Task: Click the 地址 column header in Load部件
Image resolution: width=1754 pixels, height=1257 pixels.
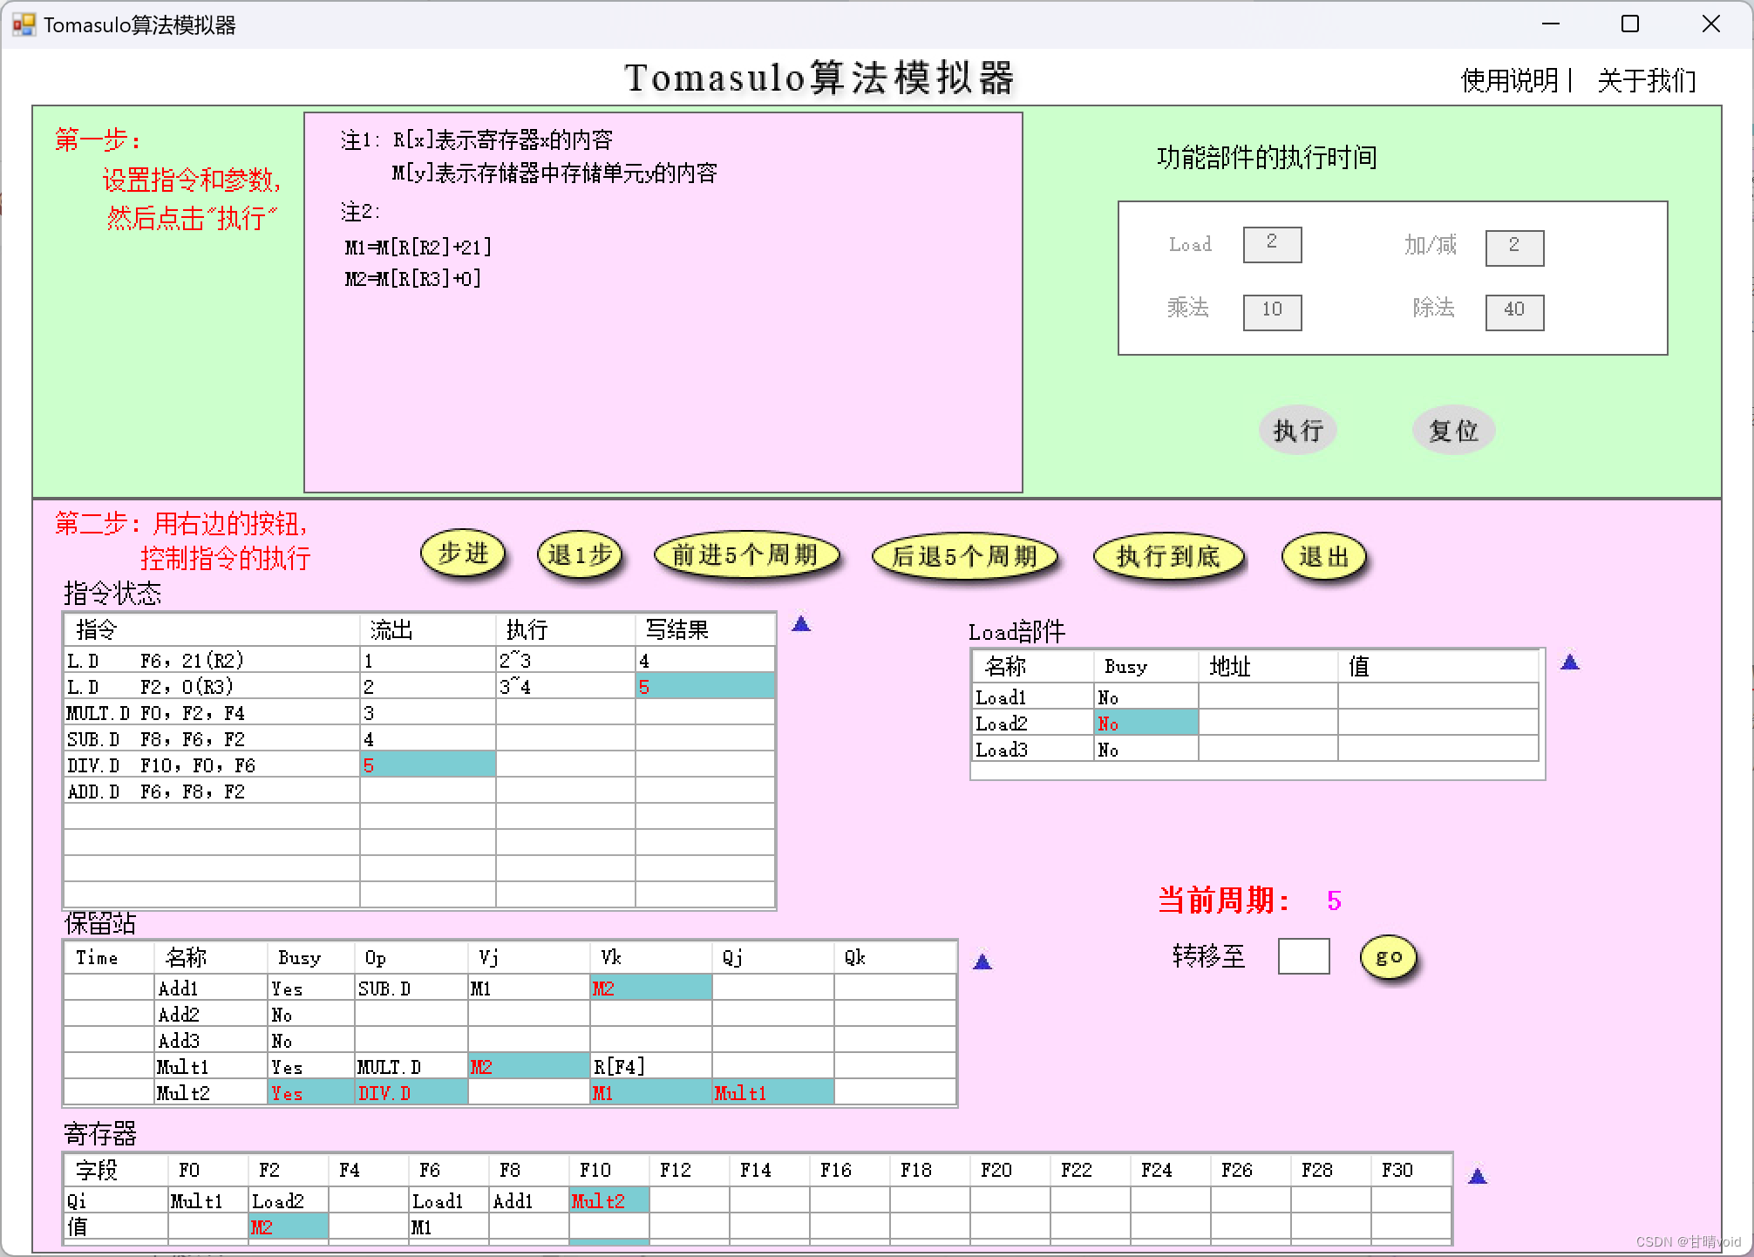Action: (1268, 667)
